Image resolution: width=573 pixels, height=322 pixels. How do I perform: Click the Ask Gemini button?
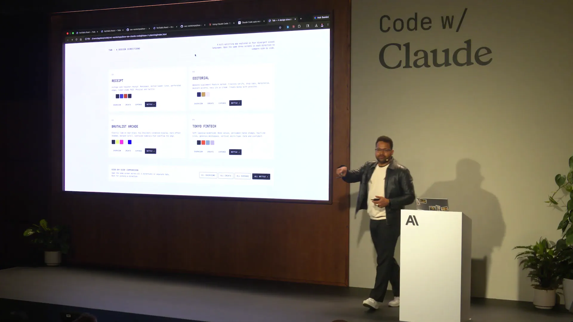point(321,18)
